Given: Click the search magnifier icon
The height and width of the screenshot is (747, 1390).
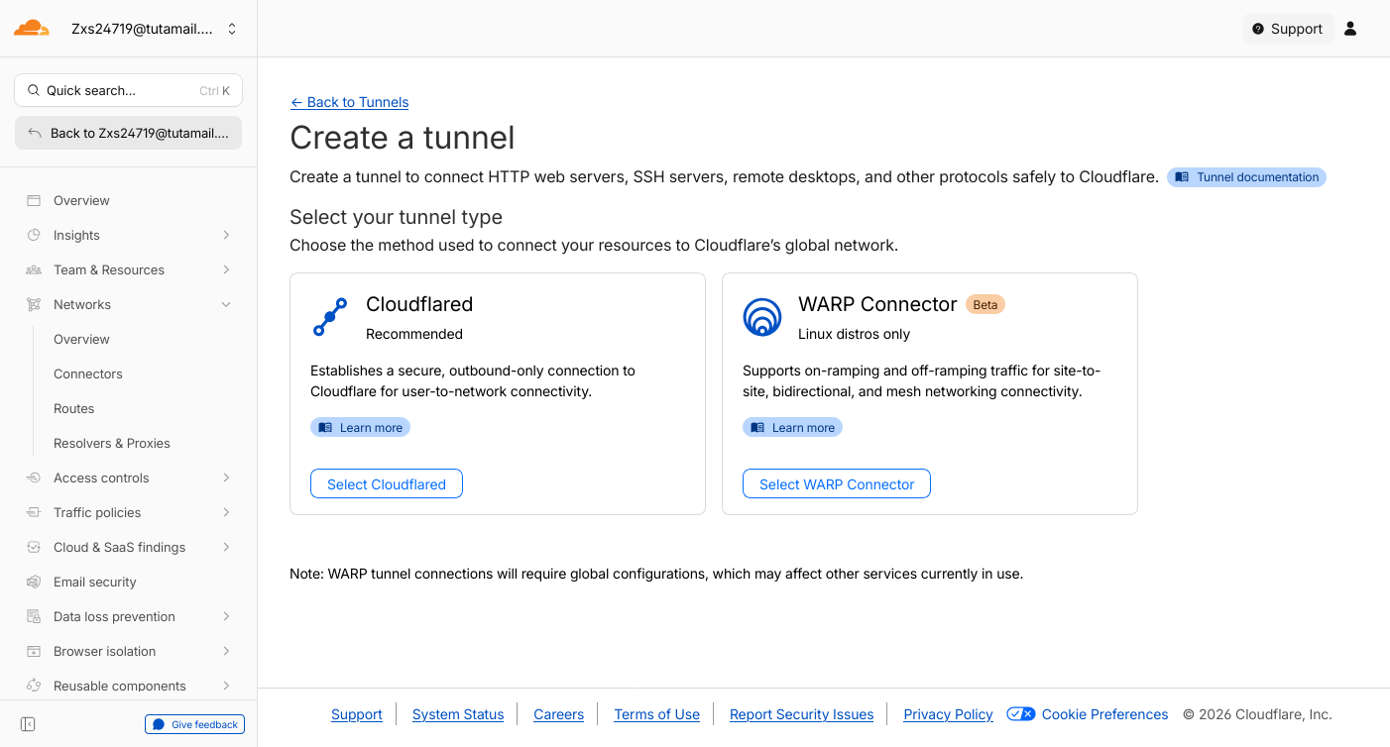Looking at the screenshot, I should pyautogui.click(x=34, y=90).
